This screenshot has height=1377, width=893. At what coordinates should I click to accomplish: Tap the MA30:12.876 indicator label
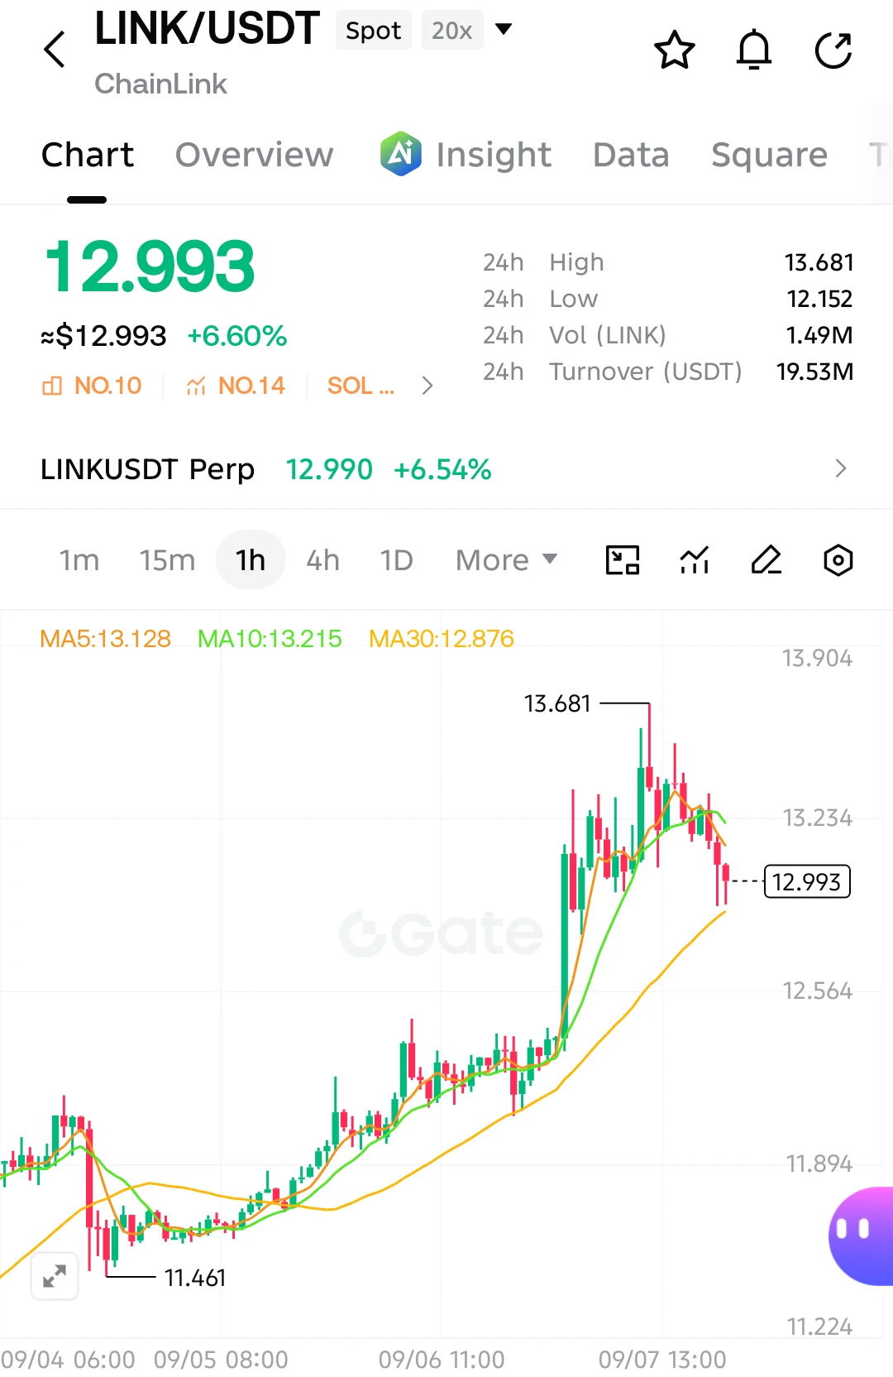442,639
